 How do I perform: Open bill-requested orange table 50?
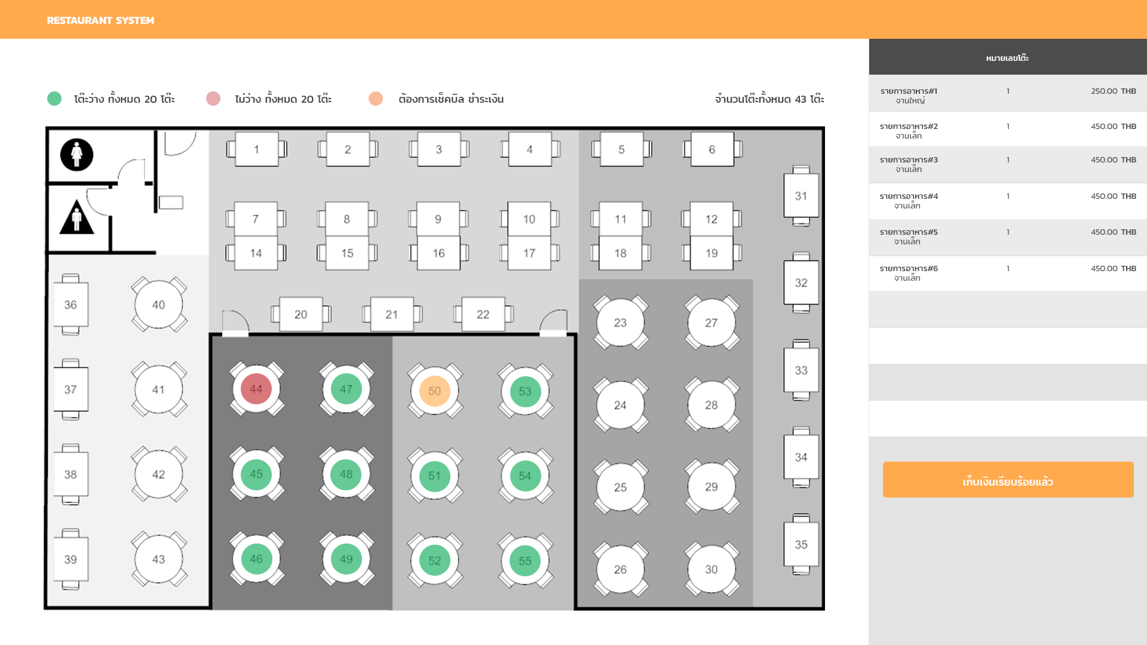point(434,391)
